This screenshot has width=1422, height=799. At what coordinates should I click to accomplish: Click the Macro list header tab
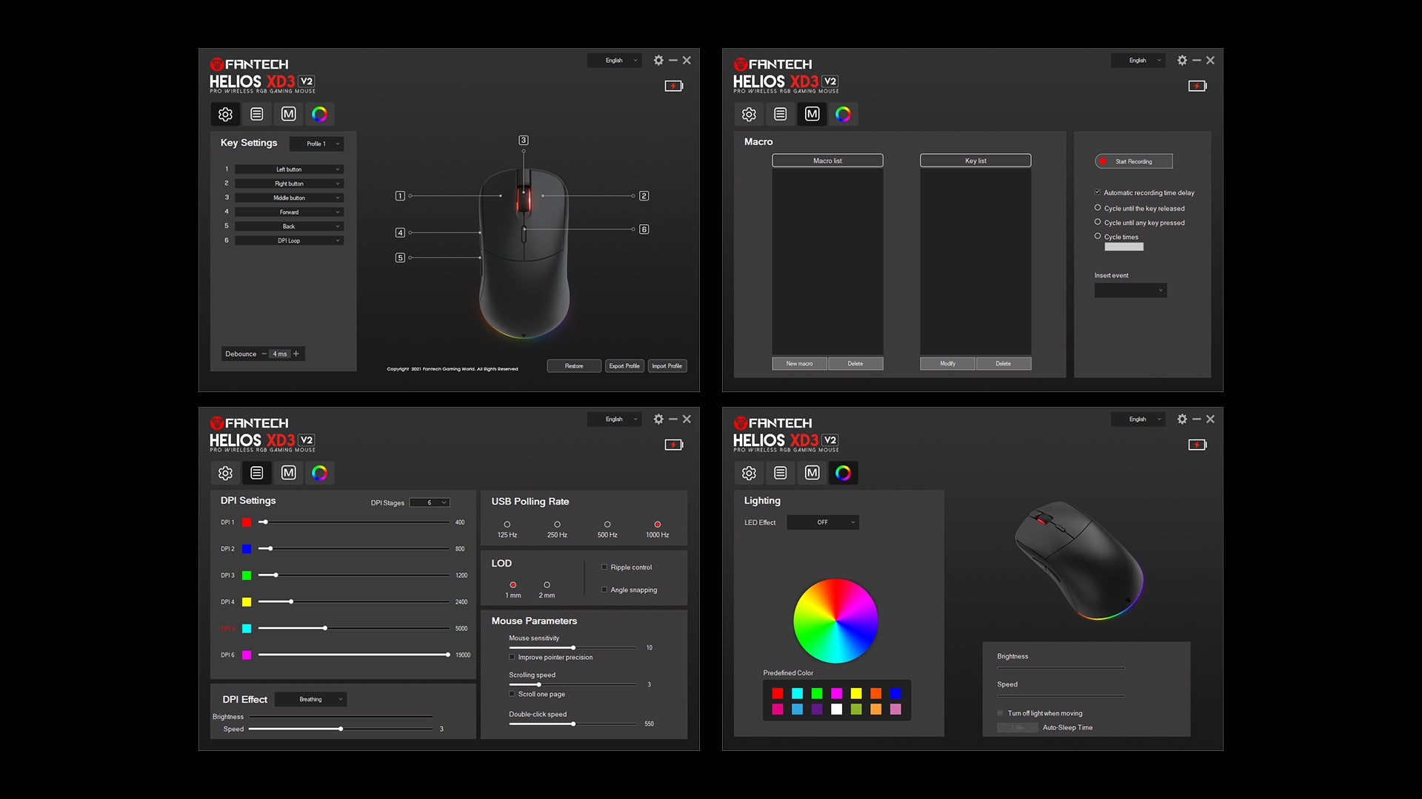pyautogui.click(x=827, y=161)
